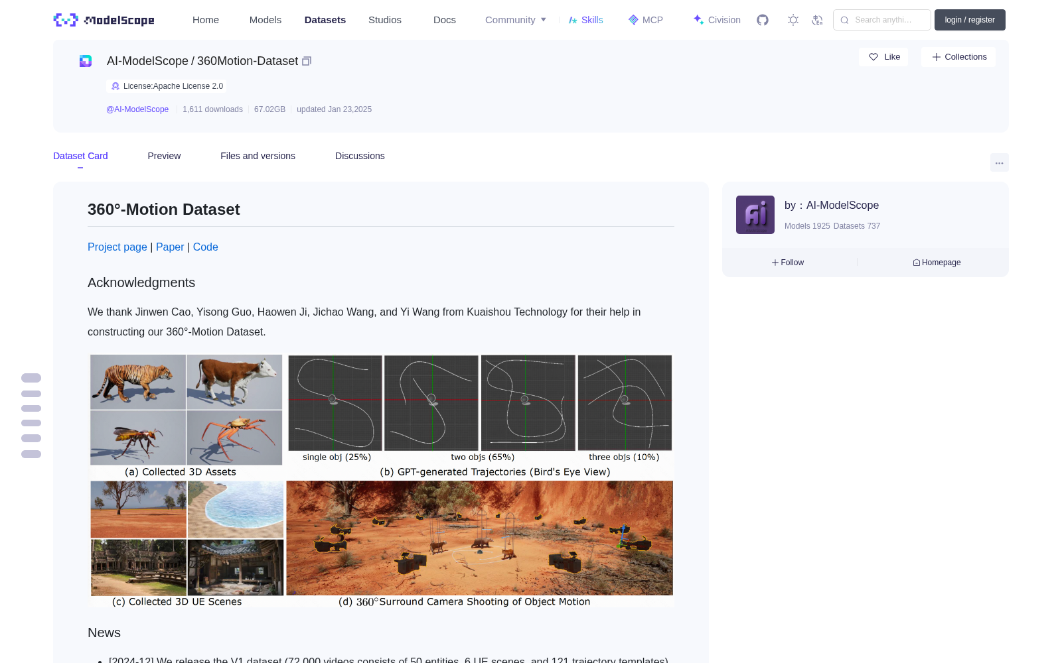Open the Studios nav item
Viewport: 1062px width, 663px height.
[385, 20]
